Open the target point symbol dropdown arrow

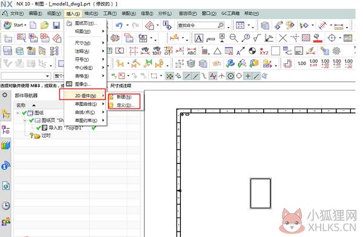(x=339, y=38)
